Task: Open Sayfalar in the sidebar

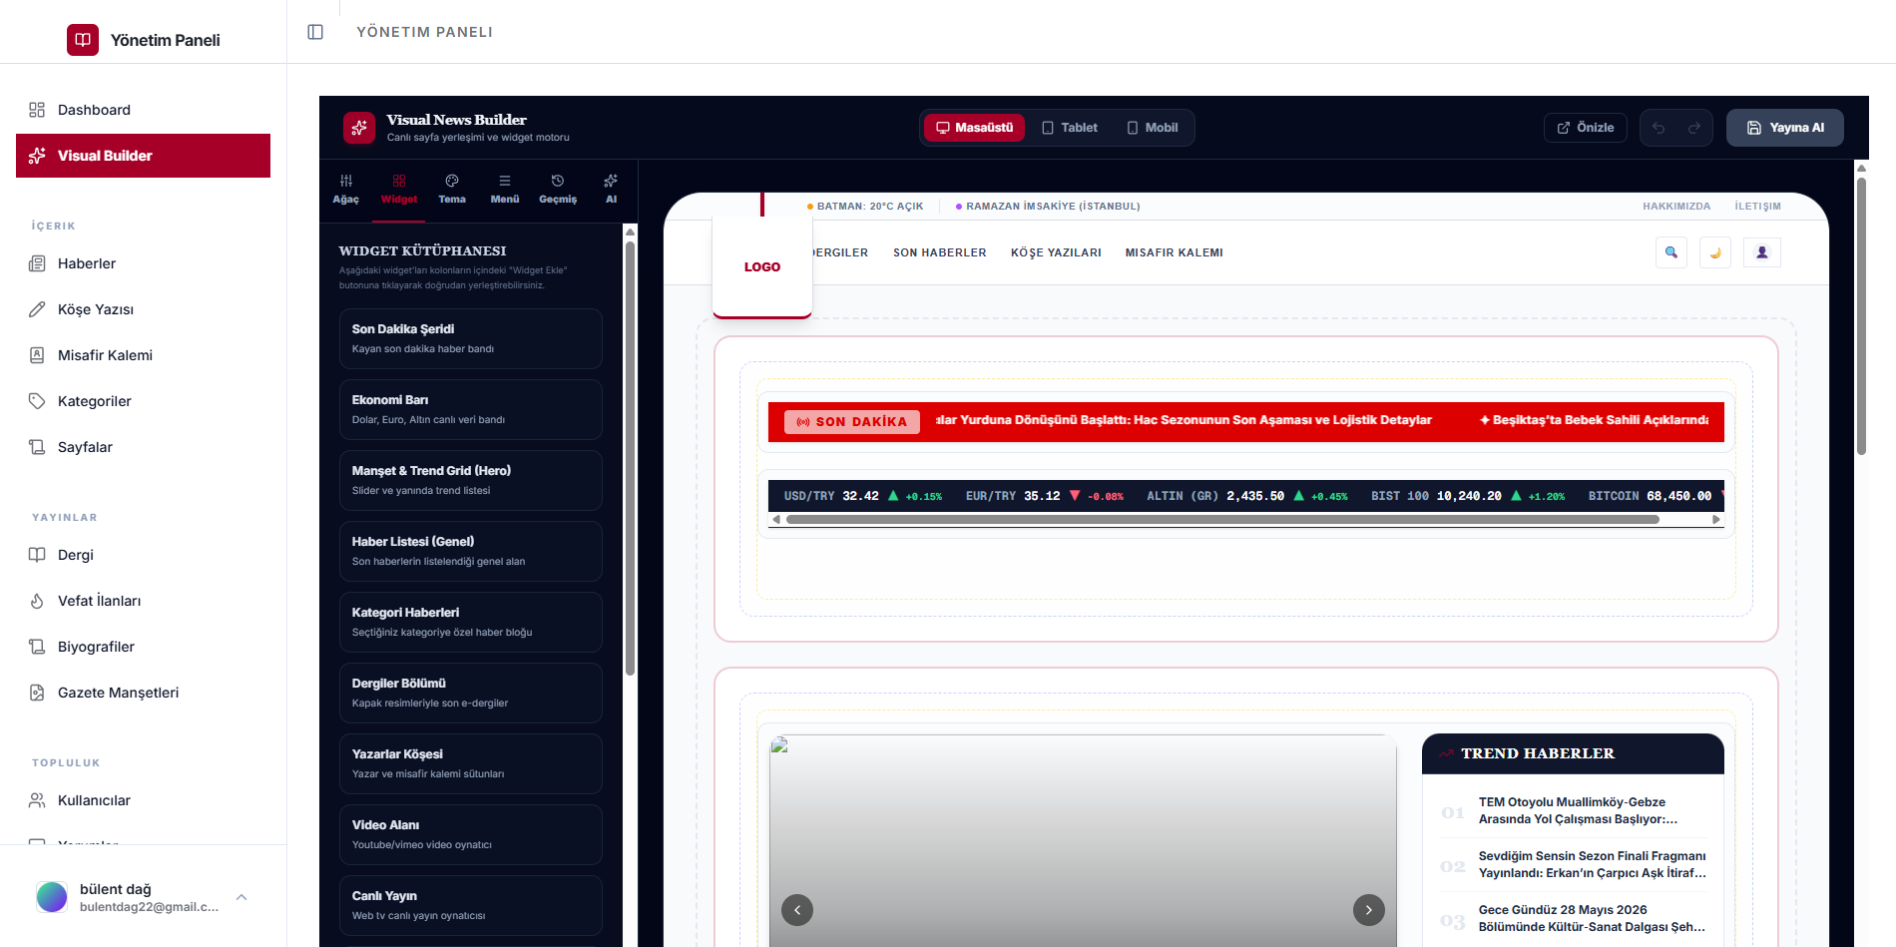Action: 143,447
